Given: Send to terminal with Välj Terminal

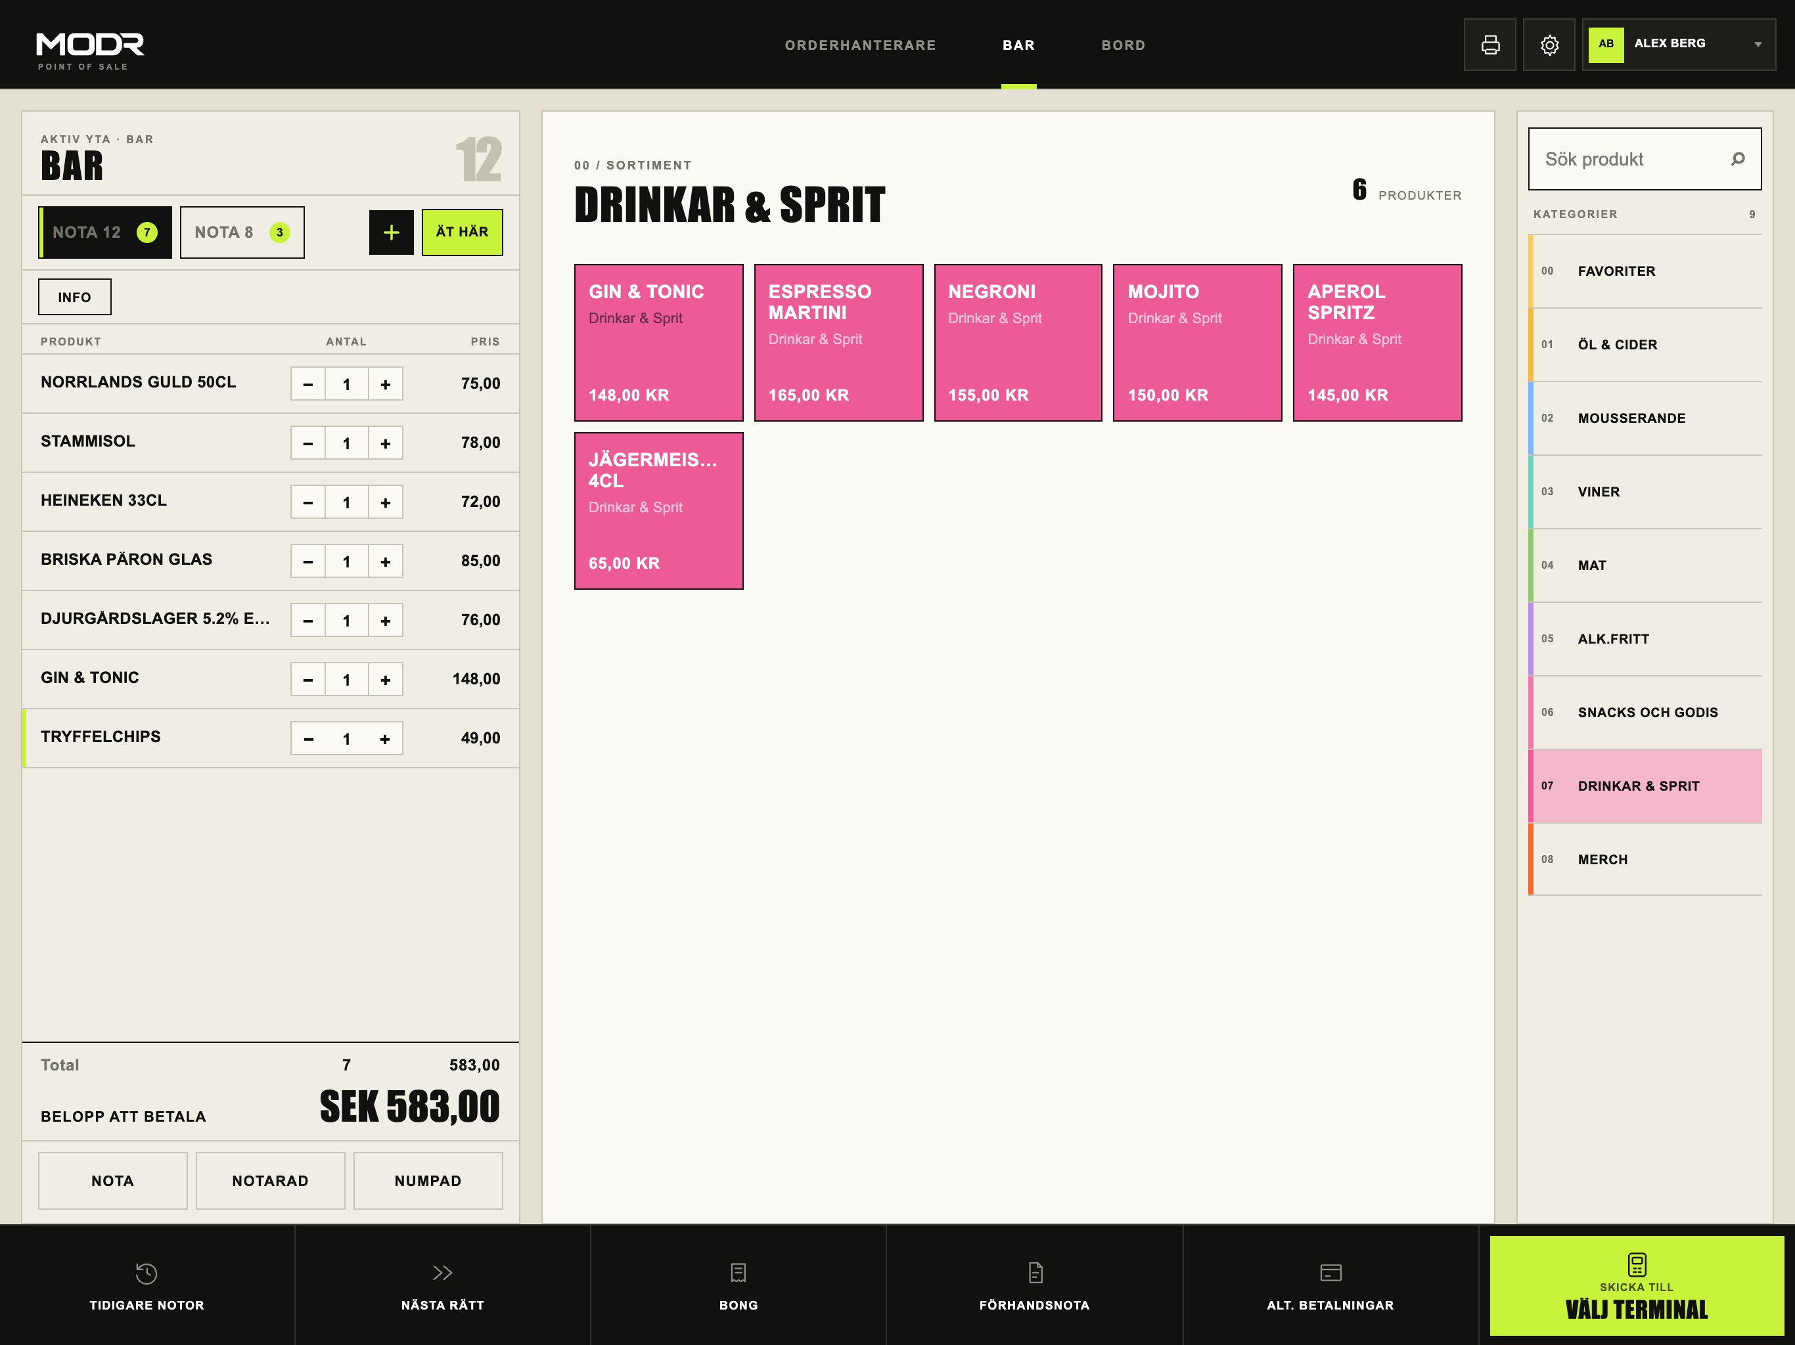Looking at the screenshot, I should (x=1637, y=1286).
